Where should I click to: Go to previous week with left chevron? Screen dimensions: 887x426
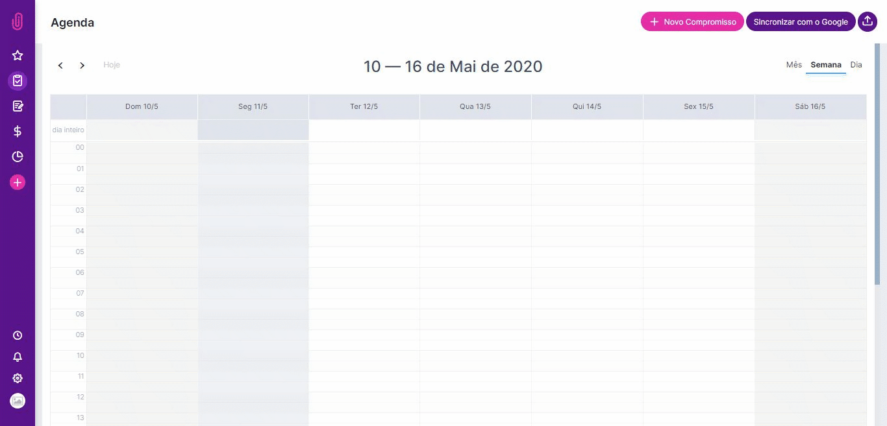tap(60, 65)
